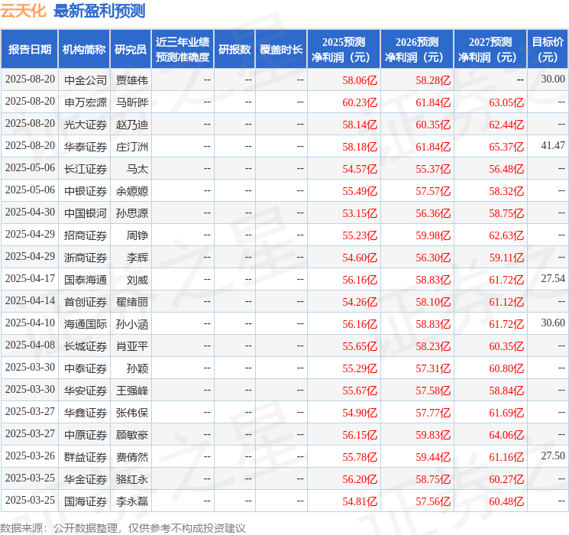Select institution 中原证券
Image resolution: width=569 pixels, height=535 pixels.
click(86, 434)
